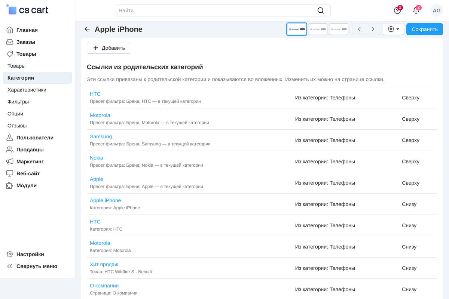Open Продавцы via the people icon
The height and width of the screenshot is (299, 449).
(x=10, y=149)
